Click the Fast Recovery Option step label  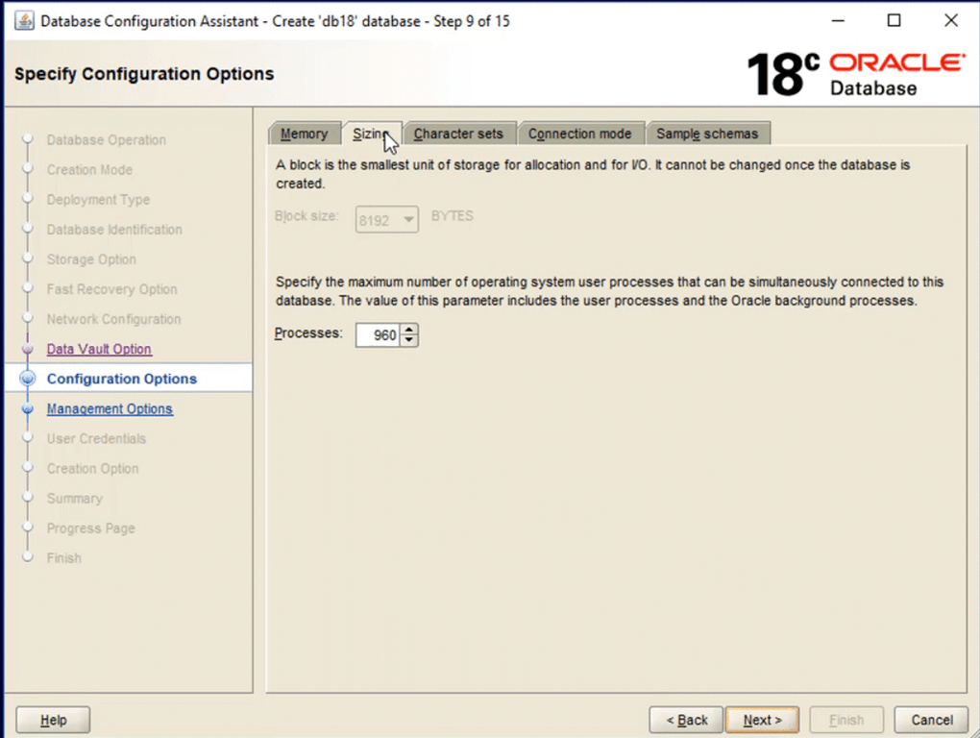[x=111, y=289]
